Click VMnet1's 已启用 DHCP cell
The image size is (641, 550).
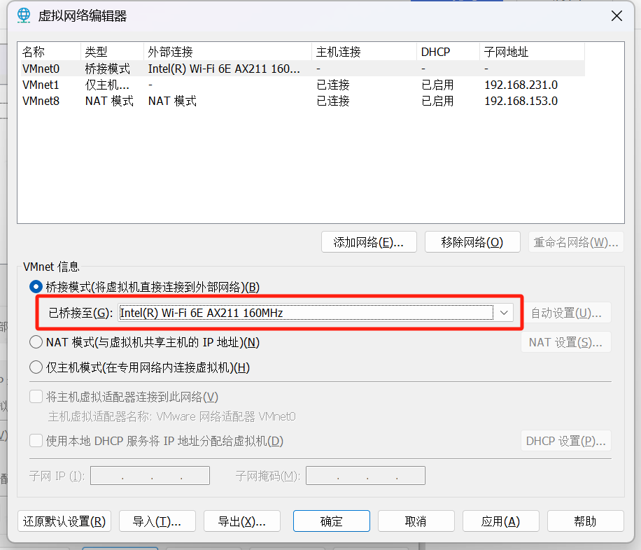(x=438, y=85)
